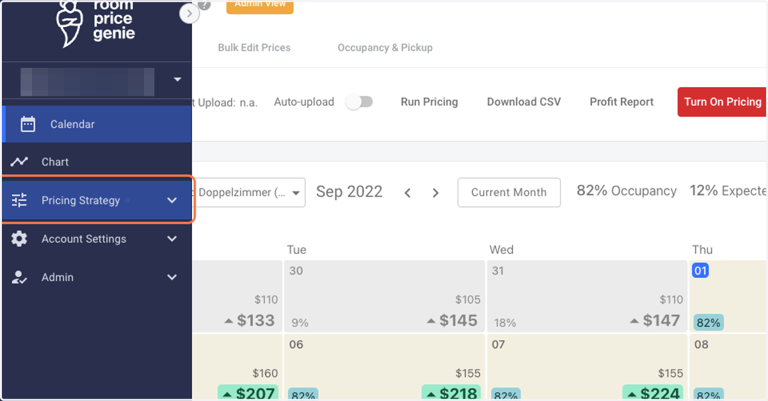Screen dimensions: 768x401
Task: Click the green $224 price on day 07
Action: click(x=653, y=393)
